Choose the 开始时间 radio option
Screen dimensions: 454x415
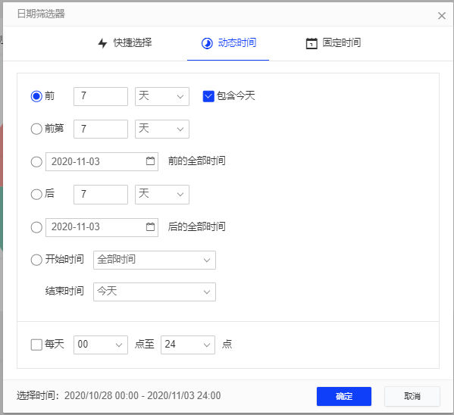pyautogui.click(x=36, y=260)
